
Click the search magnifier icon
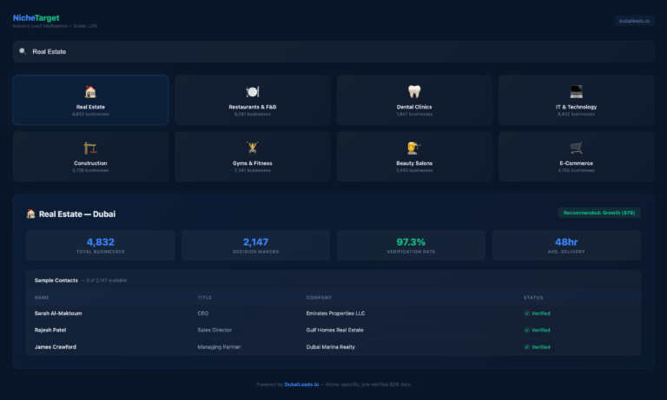tap(23, 51)
